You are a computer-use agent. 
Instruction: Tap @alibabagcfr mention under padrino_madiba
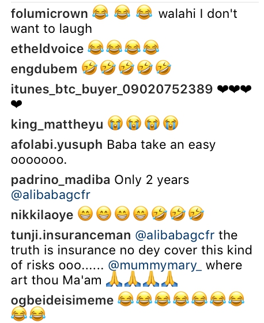(51, 195)
